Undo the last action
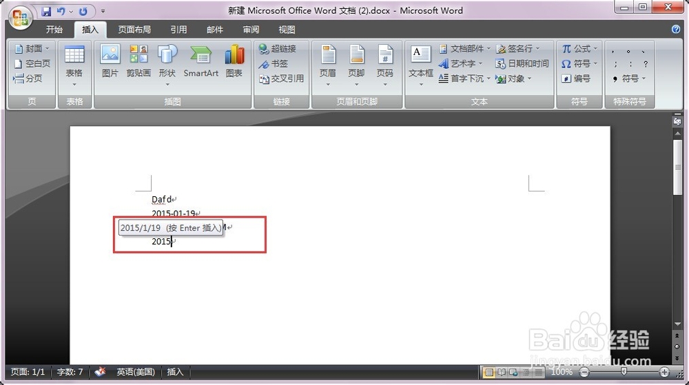Screen dimensions: 689x385 tap(61, 12)
